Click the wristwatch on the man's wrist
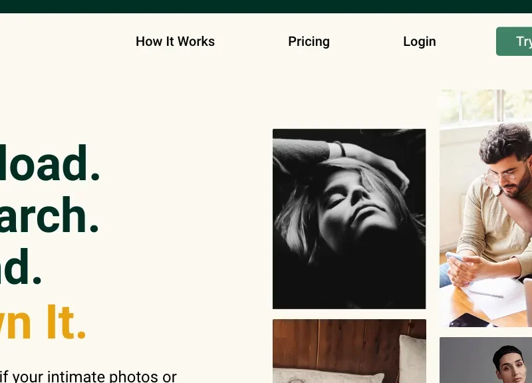The height and width of the screenshot is (383, 532). [x=497, y=190]
